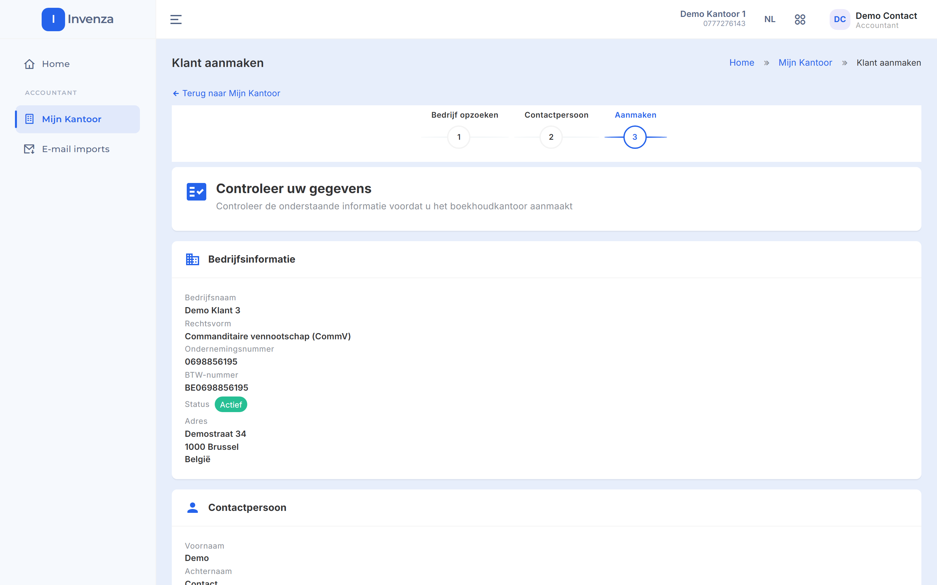Click the Actief status badge
Image resolution: width=937 pixels, height=585 pixels.
[x=231, y=404]
